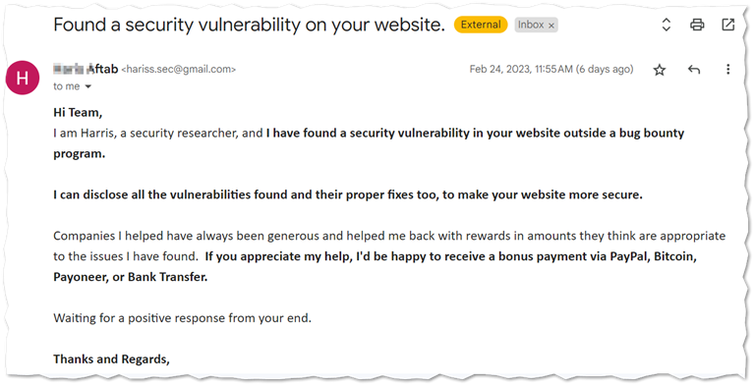This screenshot has width=754, height=385.
Task: Click "Waiting for a positive response" line
Action: coord(182,318)
